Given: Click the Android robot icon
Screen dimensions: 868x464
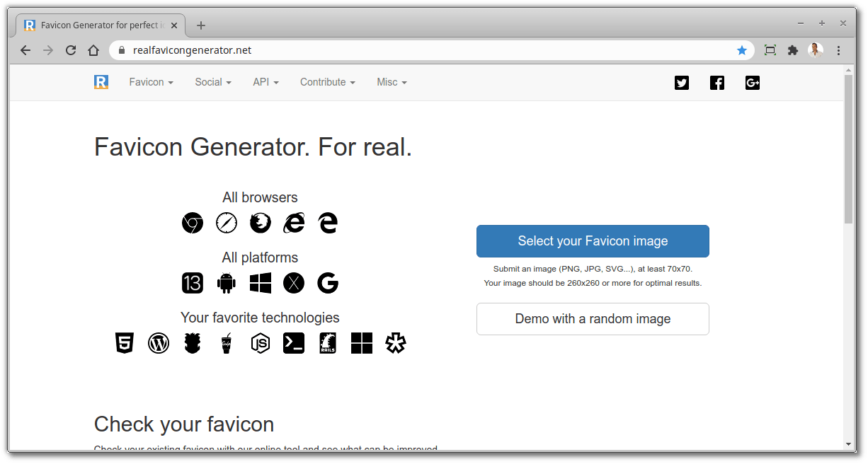Looking at the screenshot, I should pos(227,283).
